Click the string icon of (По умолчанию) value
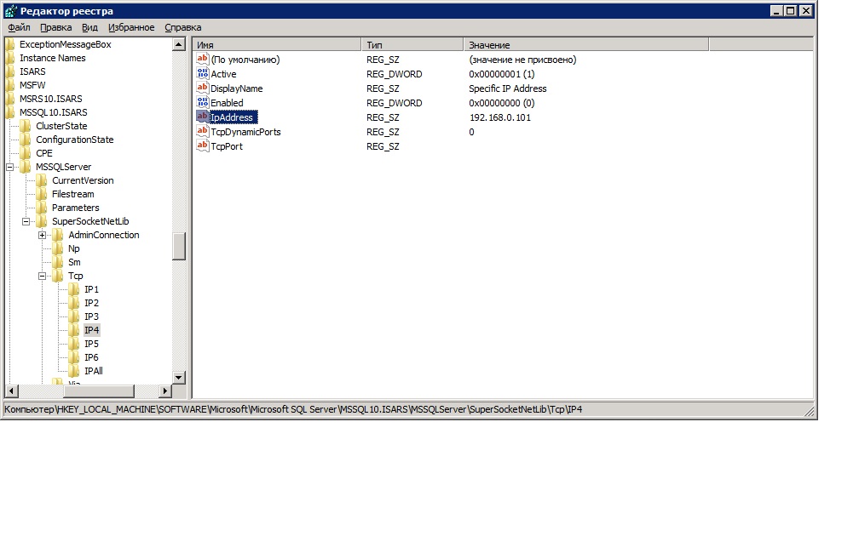The width and height of the screenshot is (859, 536). click(x=203, y=59)
